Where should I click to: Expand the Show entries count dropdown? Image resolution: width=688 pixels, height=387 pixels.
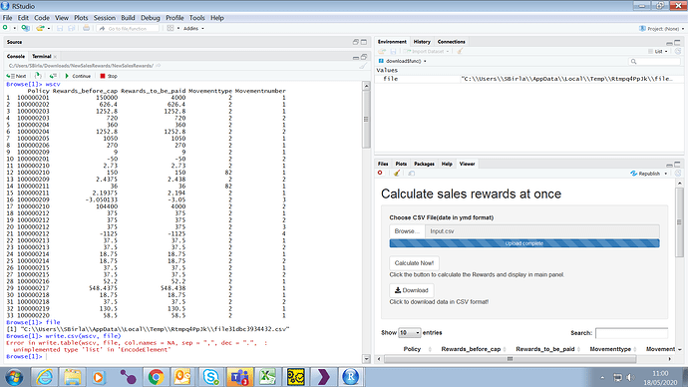410,333
